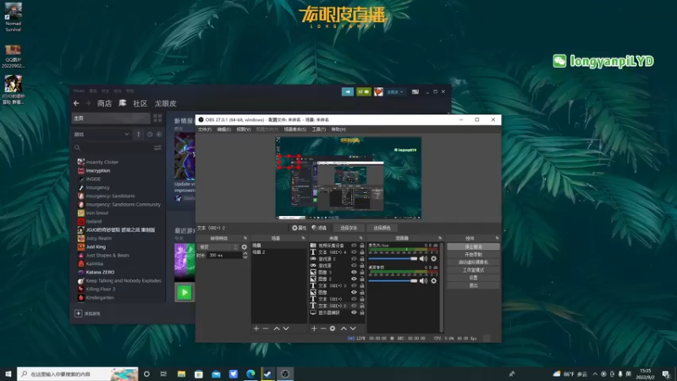This screenshot has height=381, width=677.
Task: Open OBS 编辑(E) menu
Action: (223, 130)
